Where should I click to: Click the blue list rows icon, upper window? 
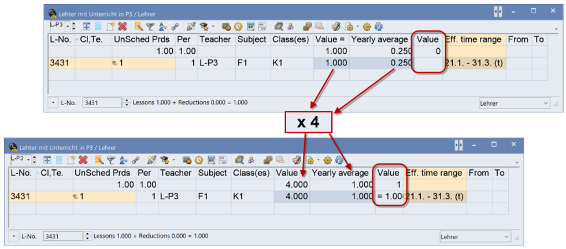pyautogui.click(x=98, y=27)
